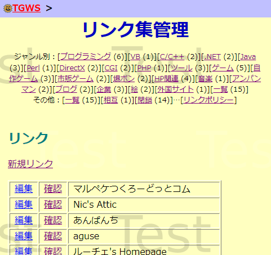Open the 絵 genre link
The image size is (271, 255).
134,90
